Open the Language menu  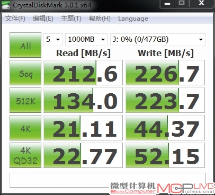pos(133,19)
